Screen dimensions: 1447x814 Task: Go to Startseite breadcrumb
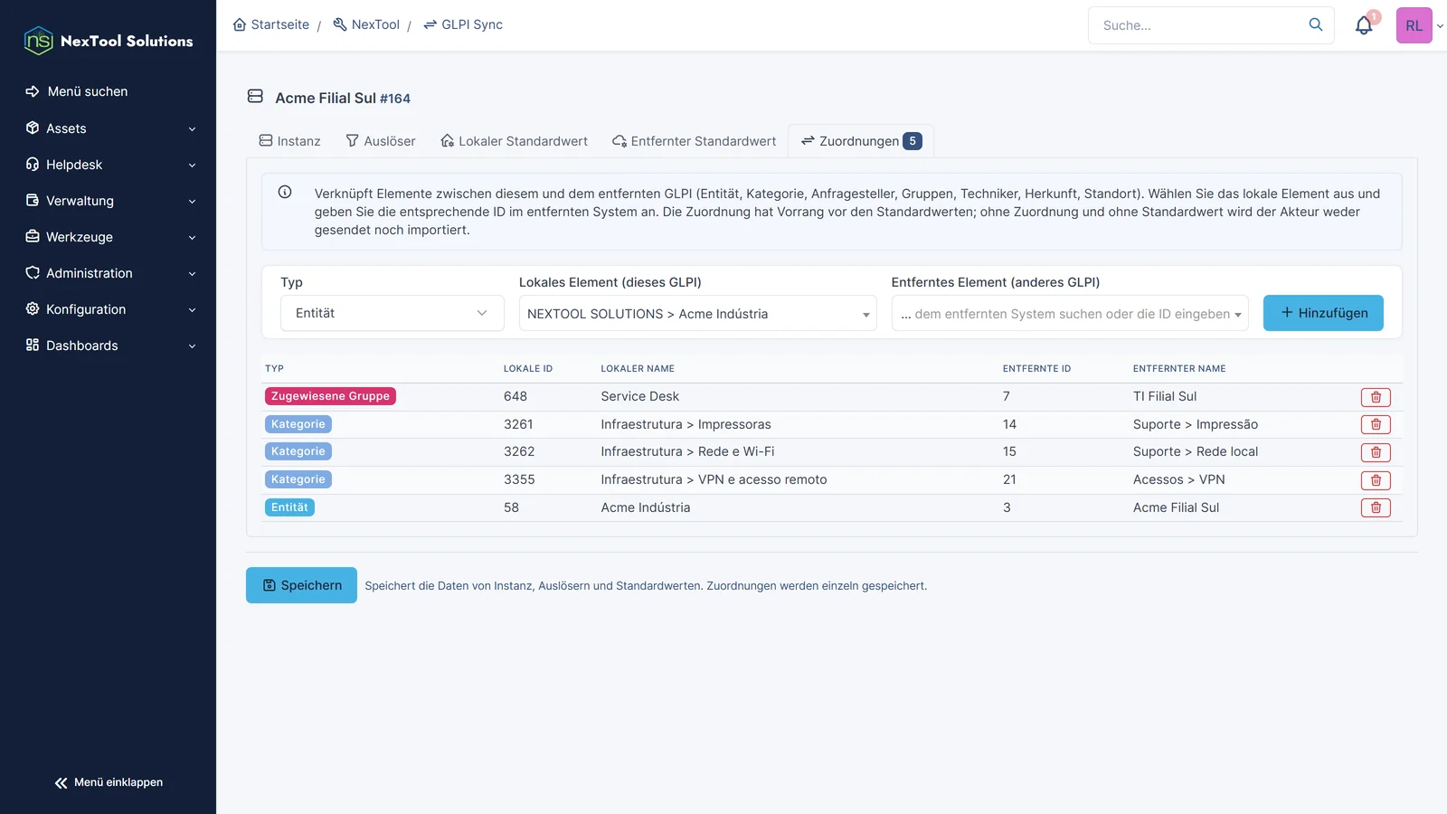click(x=270, y=24)
